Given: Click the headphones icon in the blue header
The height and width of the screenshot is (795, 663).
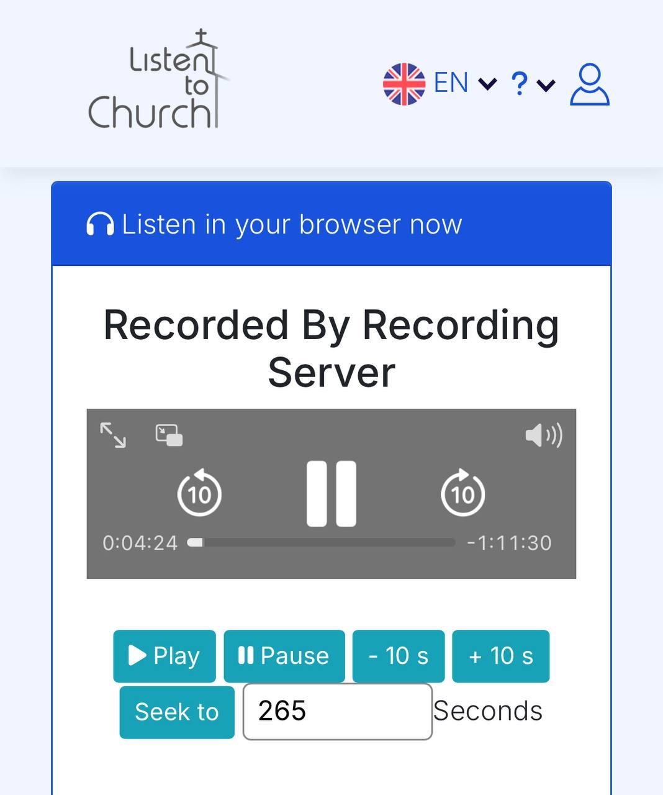Looking at the screenshot, I should 100,224.
